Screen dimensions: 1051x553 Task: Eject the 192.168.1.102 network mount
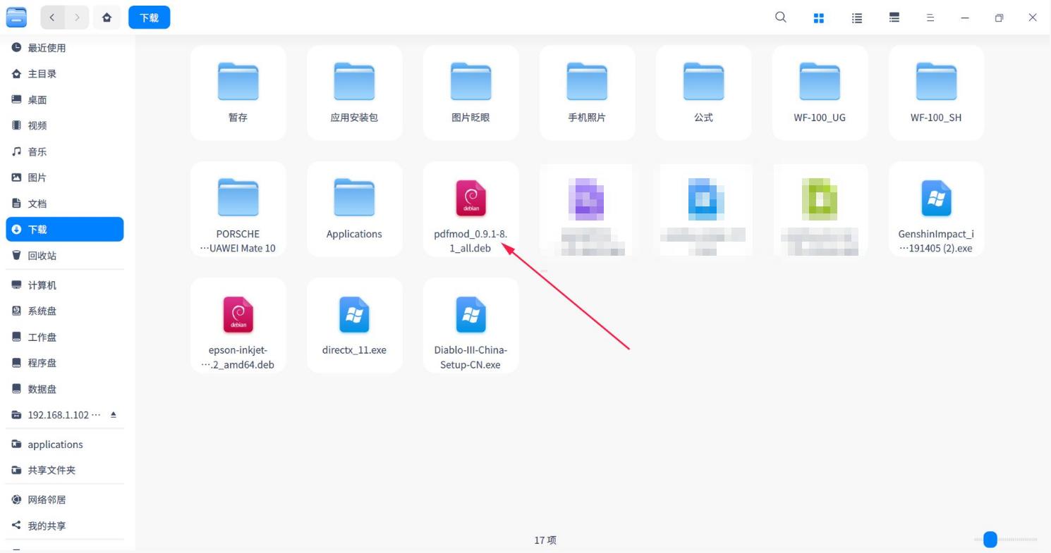coord(113,414)
